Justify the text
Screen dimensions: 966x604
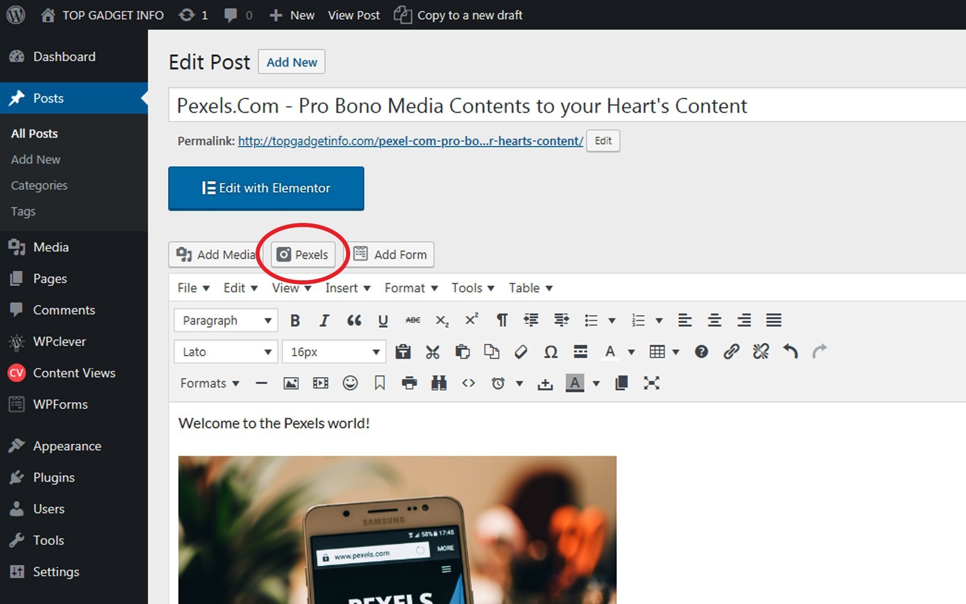[x=774, y=320]
